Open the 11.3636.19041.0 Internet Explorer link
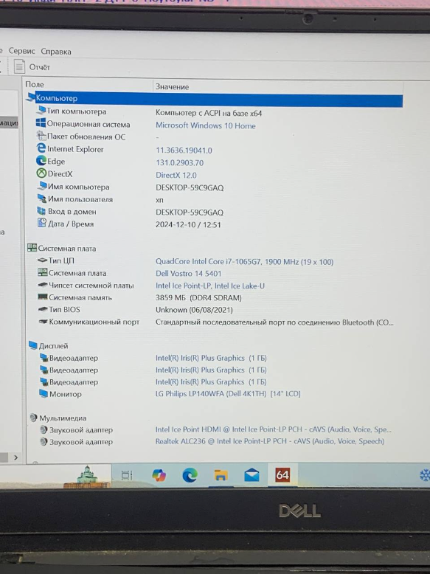The width and height of the screenshot is (430, 574). (x=184, y=150)
